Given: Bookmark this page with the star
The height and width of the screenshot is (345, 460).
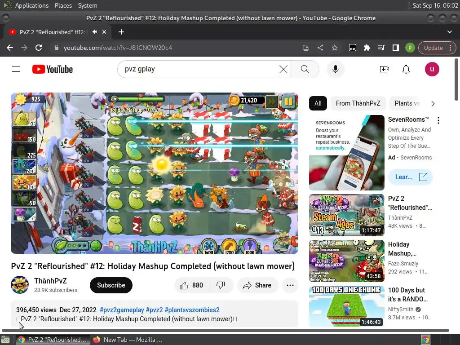Looking at the screenshot, I should [x=334, y=48].
